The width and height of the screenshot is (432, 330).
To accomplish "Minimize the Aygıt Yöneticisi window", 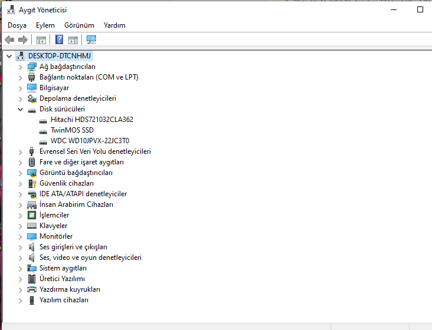I will [394, 9].
